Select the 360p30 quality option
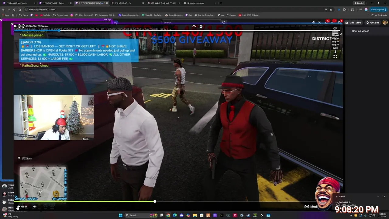 (x=335, y=41)
